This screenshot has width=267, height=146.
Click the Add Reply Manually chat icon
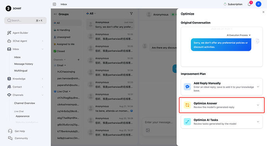[187, 87]
